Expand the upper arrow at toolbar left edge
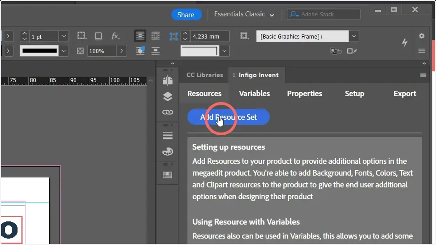The image size is (436, 245). pyautogui.click(x=8, y=36)
